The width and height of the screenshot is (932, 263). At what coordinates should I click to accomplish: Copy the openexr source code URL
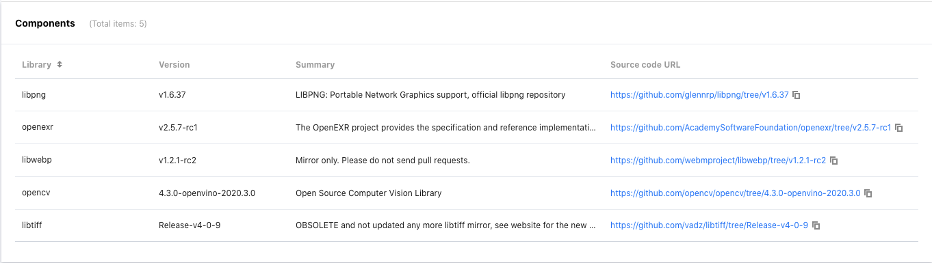(x=899, y=128)
